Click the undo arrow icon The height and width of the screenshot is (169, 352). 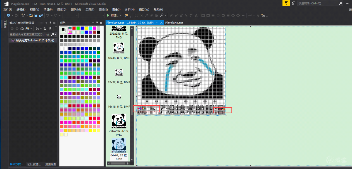coord(48,15)
